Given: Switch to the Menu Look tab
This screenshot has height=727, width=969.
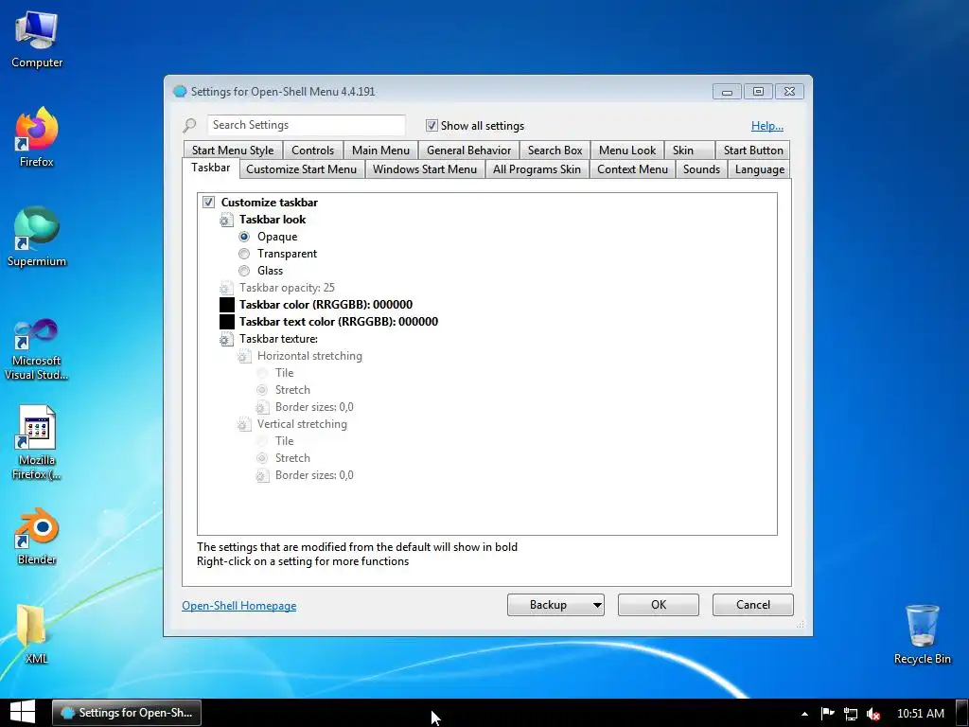Looking at the screenshot, I should click(627, 151).
